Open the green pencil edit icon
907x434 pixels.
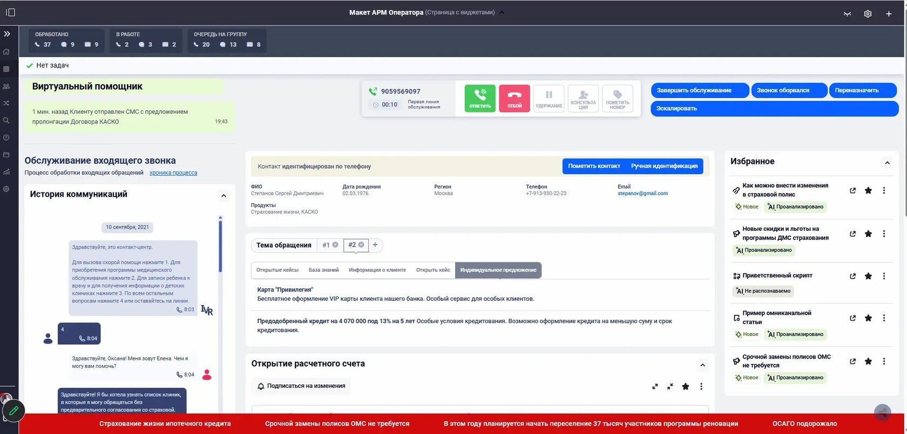pos(13,411)
